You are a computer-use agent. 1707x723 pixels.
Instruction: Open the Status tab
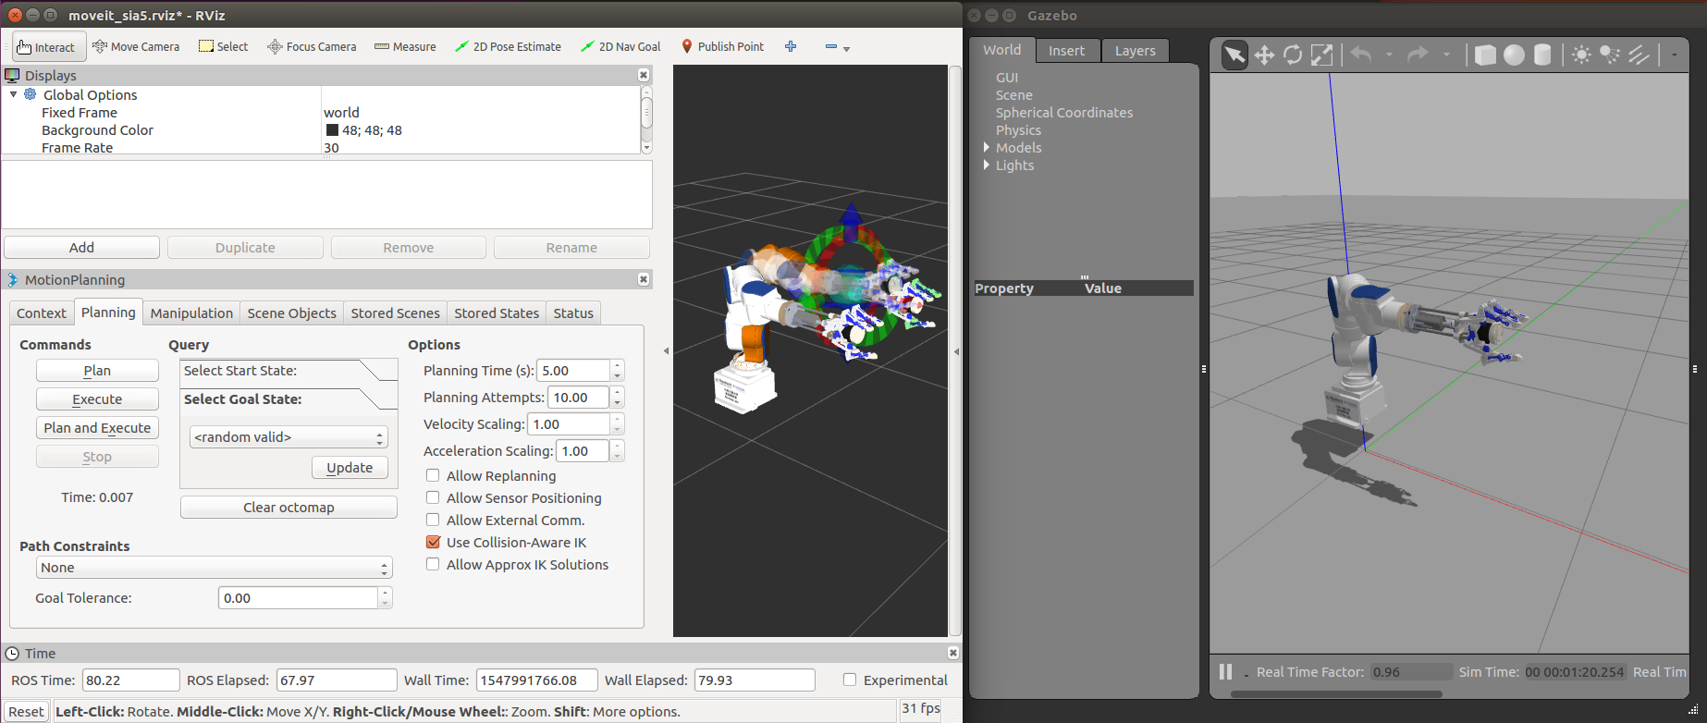[x=573, y=313]
